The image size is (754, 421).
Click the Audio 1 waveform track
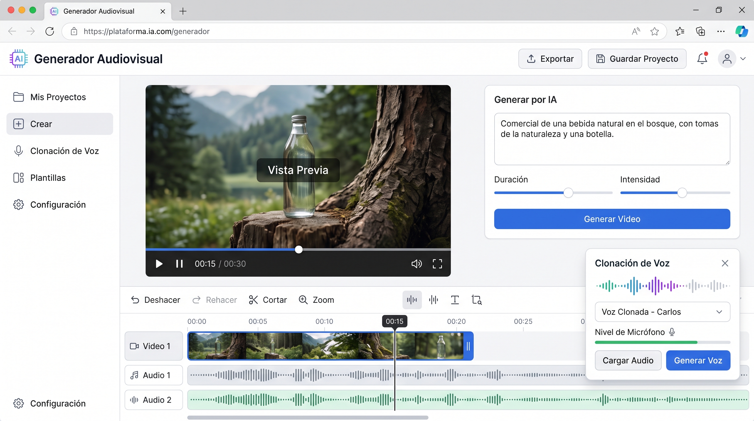point(386,375)
